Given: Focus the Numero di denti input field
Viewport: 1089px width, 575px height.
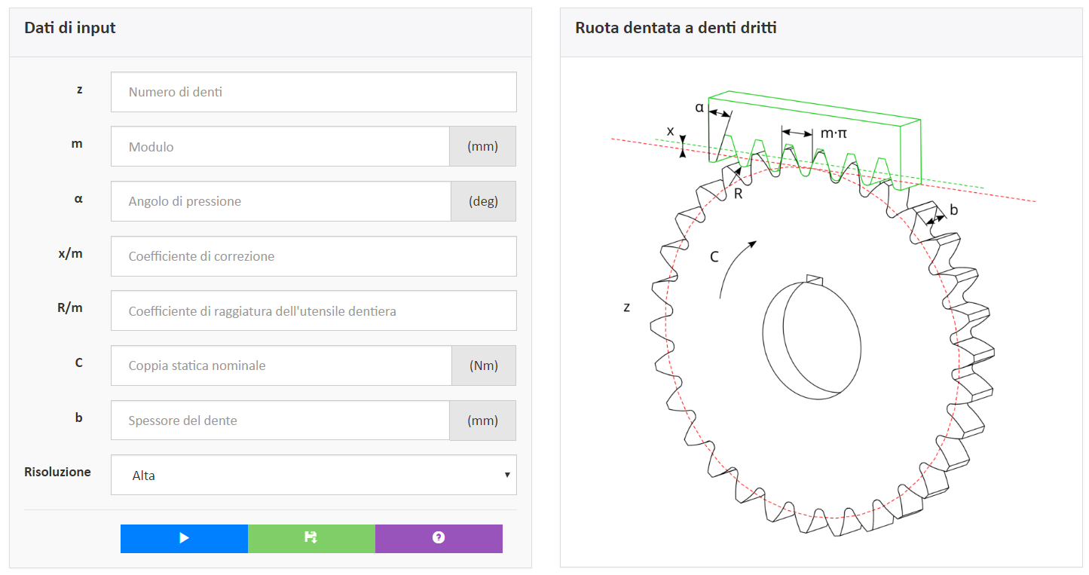Looking at the screenshot, I should click(314, 92).
